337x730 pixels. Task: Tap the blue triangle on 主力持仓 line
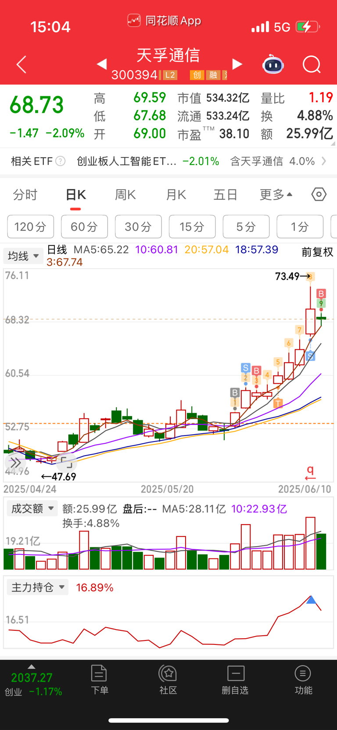[311, 600]
